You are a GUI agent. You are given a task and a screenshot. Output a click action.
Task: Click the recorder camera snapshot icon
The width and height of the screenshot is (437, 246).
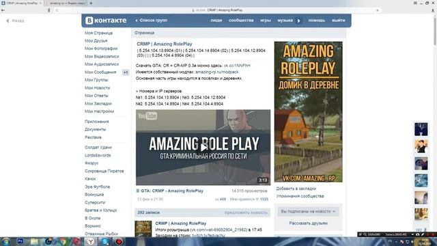point(417,234)
